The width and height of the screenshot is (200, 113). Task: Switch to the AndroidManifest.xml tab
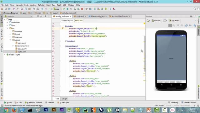pyautogui.click(x=120, y=16)
